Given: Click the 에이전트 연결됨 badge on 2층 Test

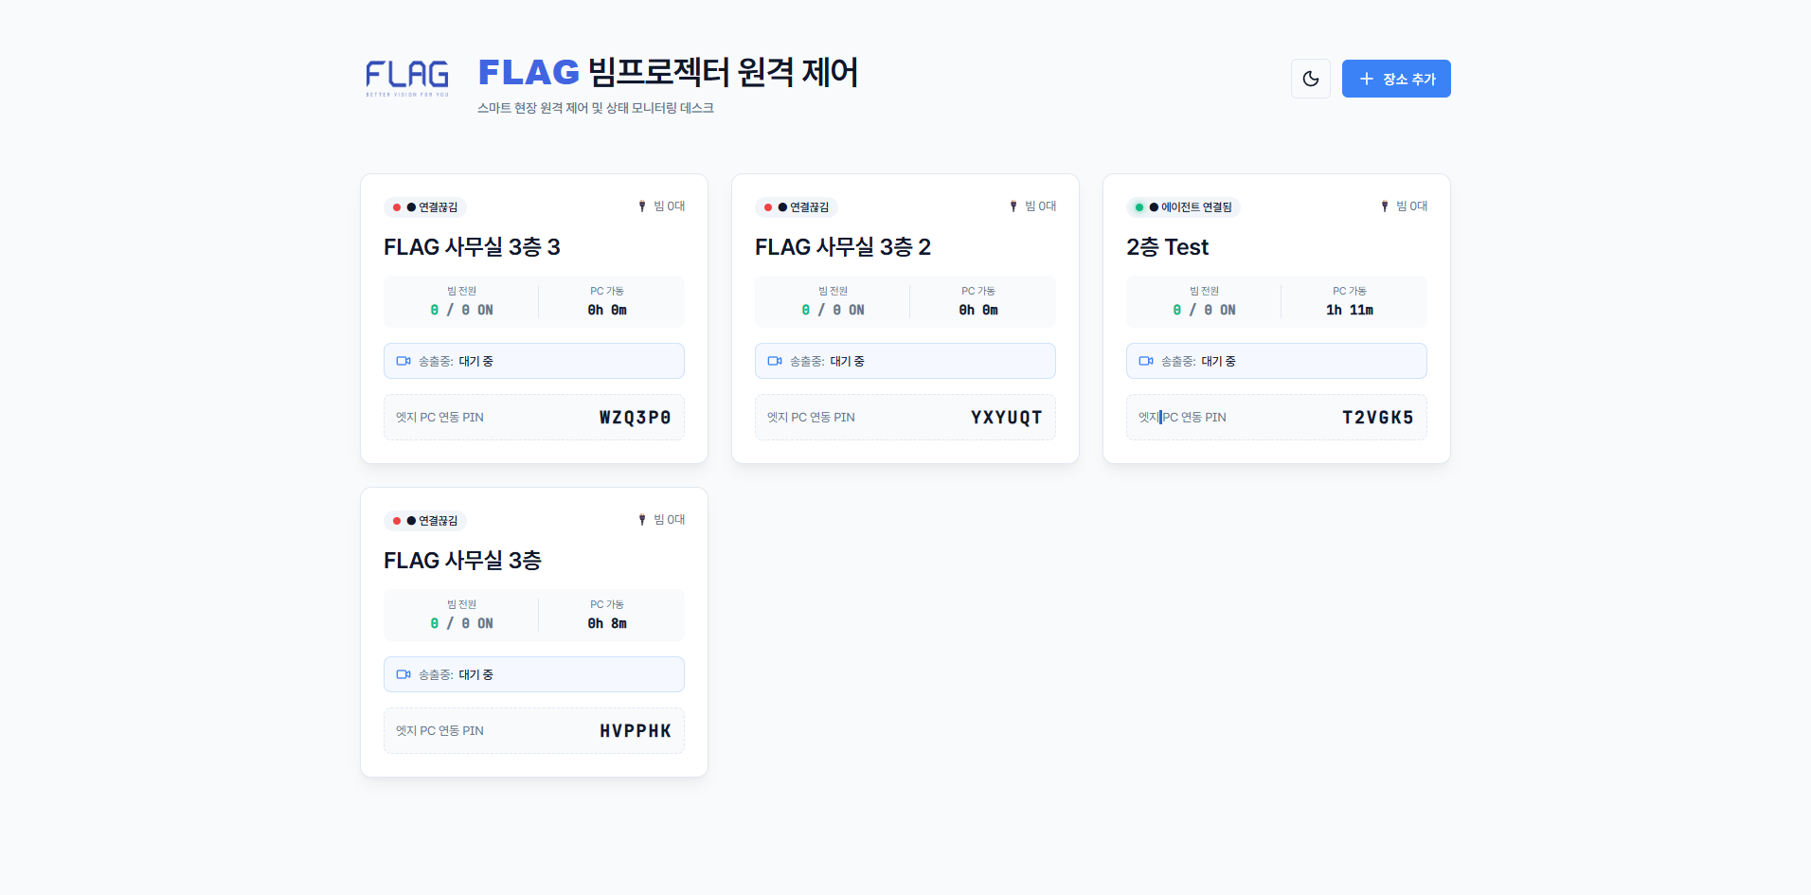Looking at the screenshot, I should (x=1183, y=206).
